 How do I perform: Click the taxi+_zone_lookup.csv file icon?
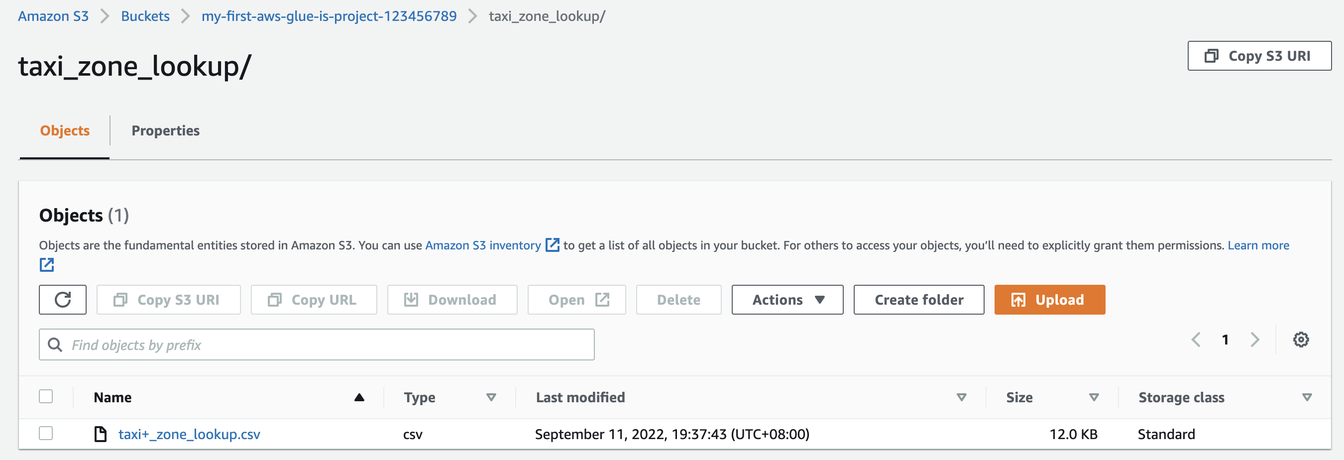[100, 434]
